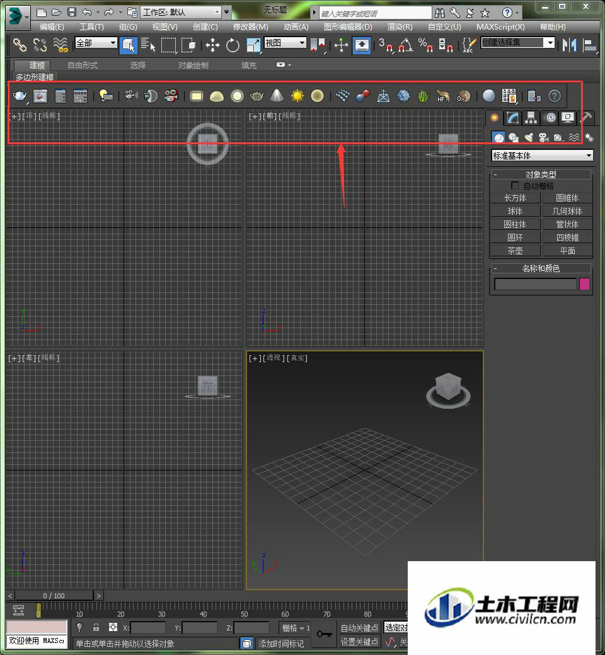Click the New Scene icon
The width and height of the screenshot is (605, 655).
pyautogui.click(x=41, y=13)
